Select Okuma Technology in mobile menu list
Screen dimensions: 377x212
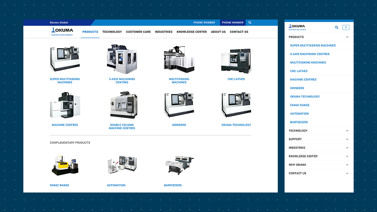305,96
